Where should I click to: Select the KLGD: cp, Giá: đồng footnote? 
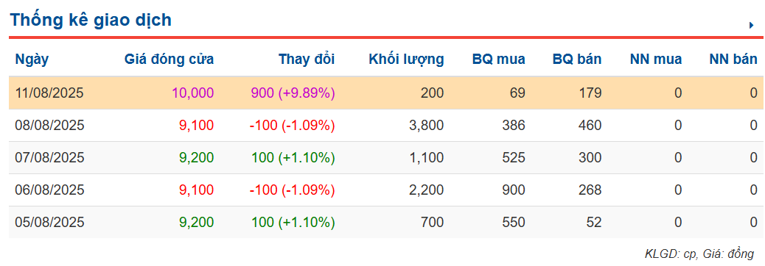(x=699, y=254)
